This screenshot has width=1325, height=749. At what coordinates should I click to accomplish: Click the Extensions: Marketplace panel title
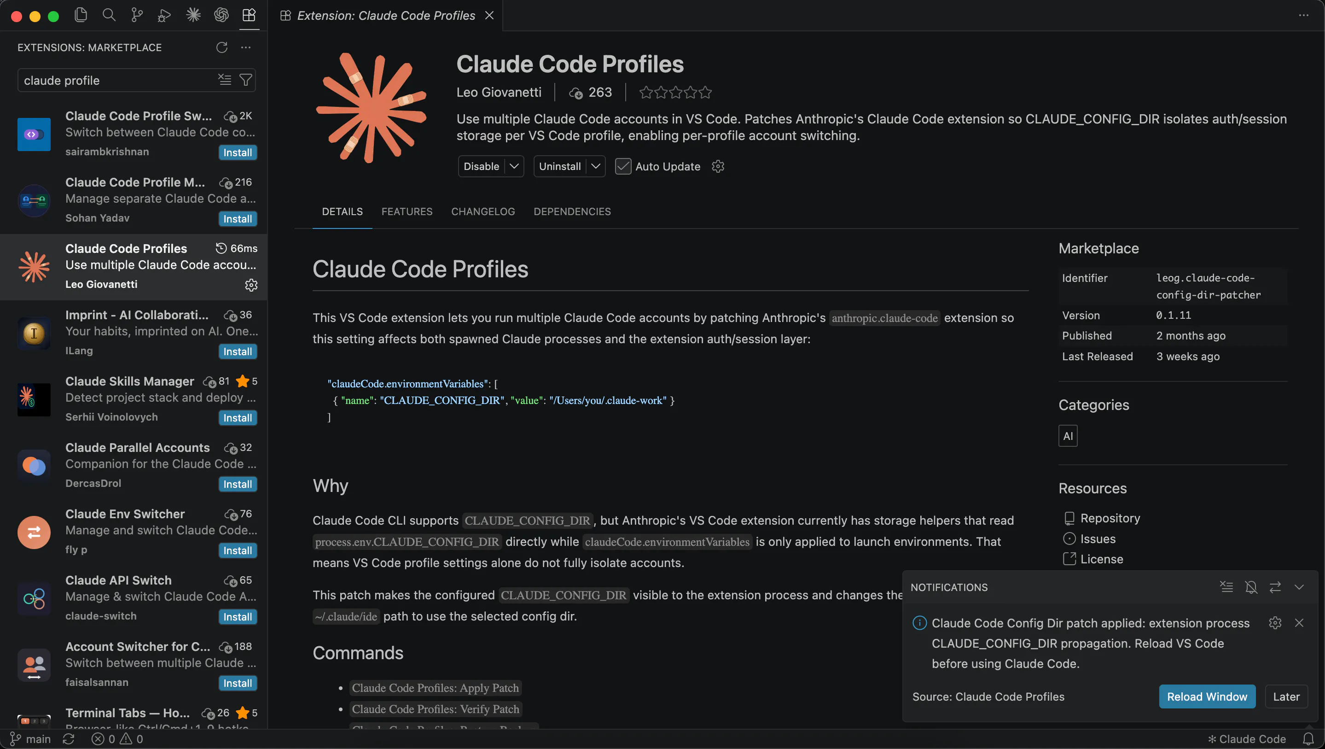point(89,47)
